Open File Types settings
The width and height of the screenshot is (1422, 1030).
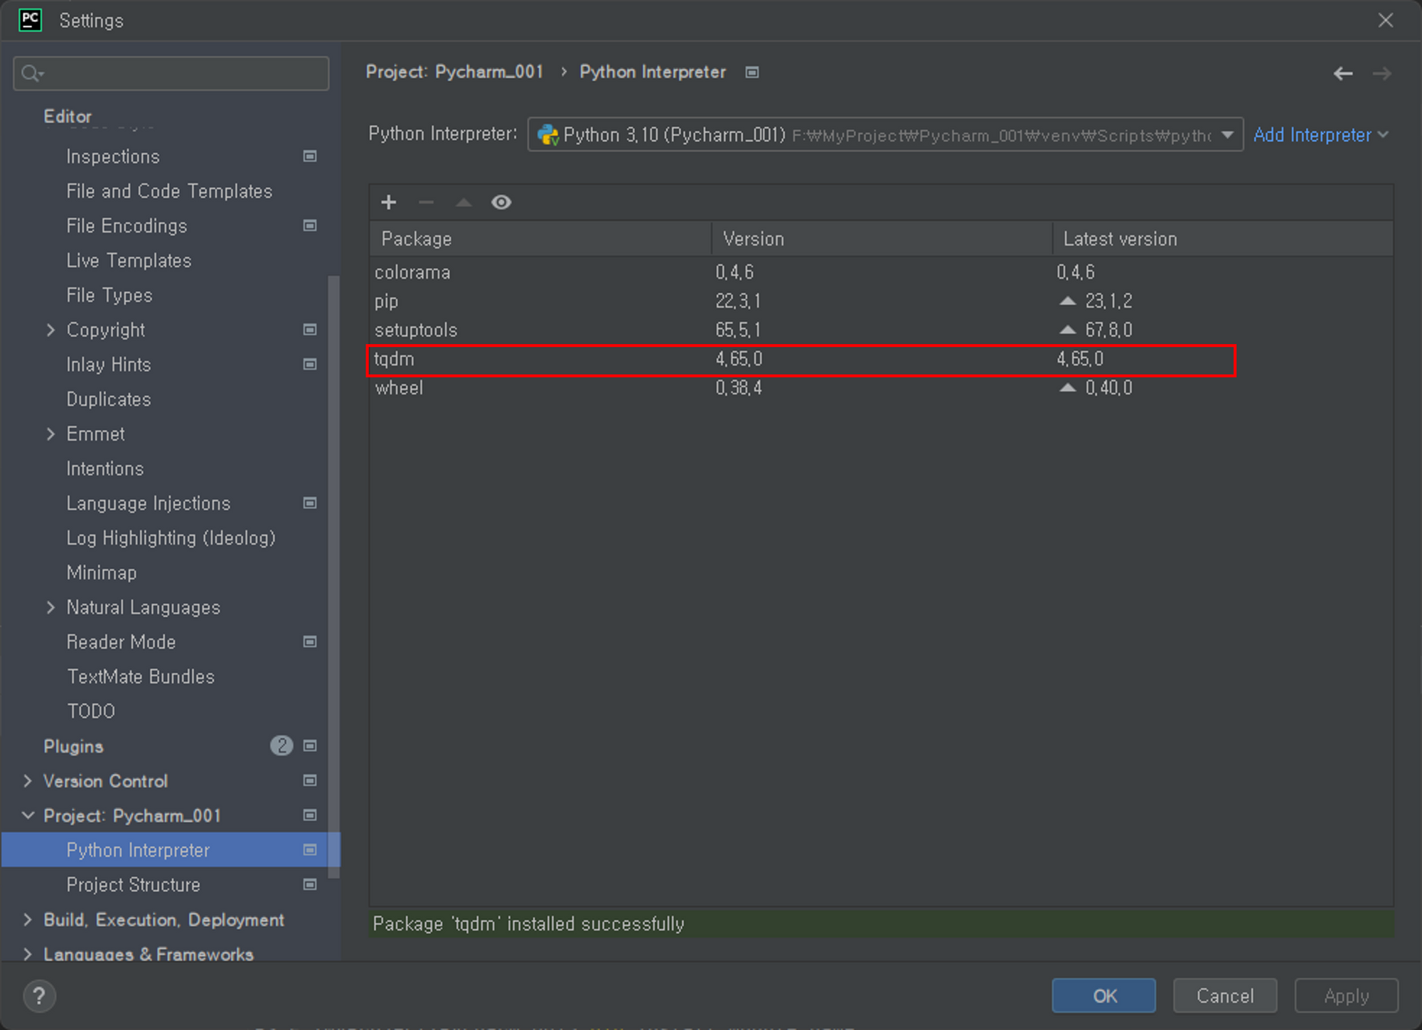click(109, 295)
